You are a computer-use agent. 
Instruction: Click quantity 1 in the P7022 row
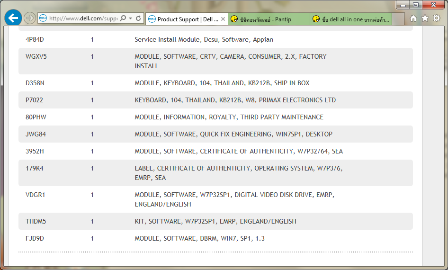[x=92, y=100]
